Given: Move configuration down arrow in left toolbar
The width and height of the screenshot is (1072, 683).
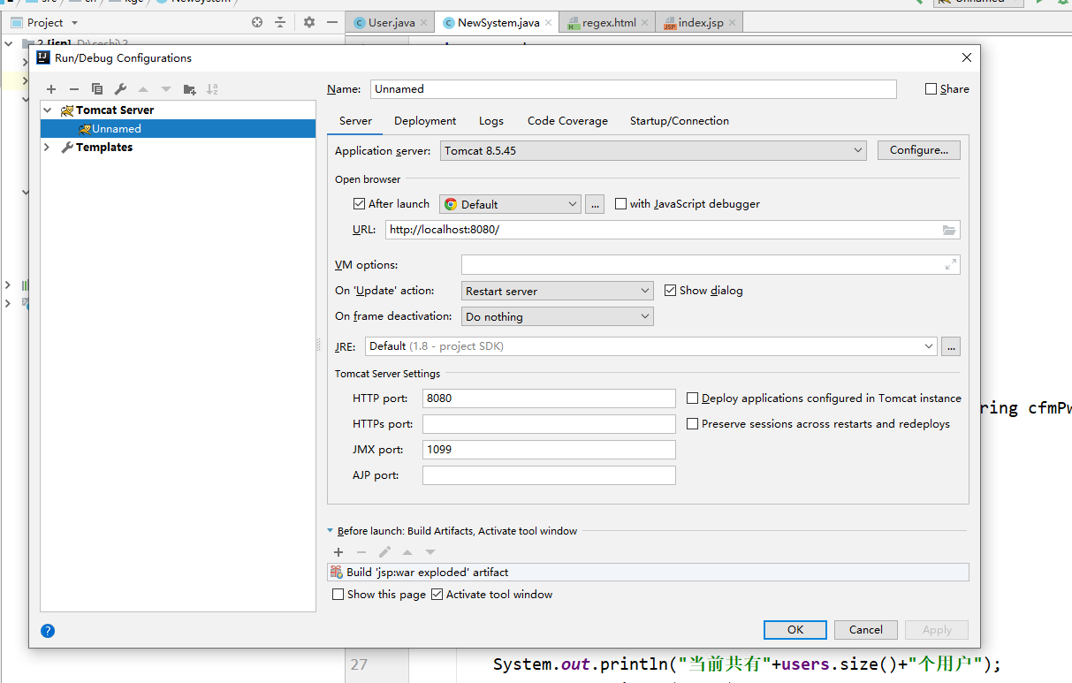Looking at the screenshot, I should (x=166, y=89).
